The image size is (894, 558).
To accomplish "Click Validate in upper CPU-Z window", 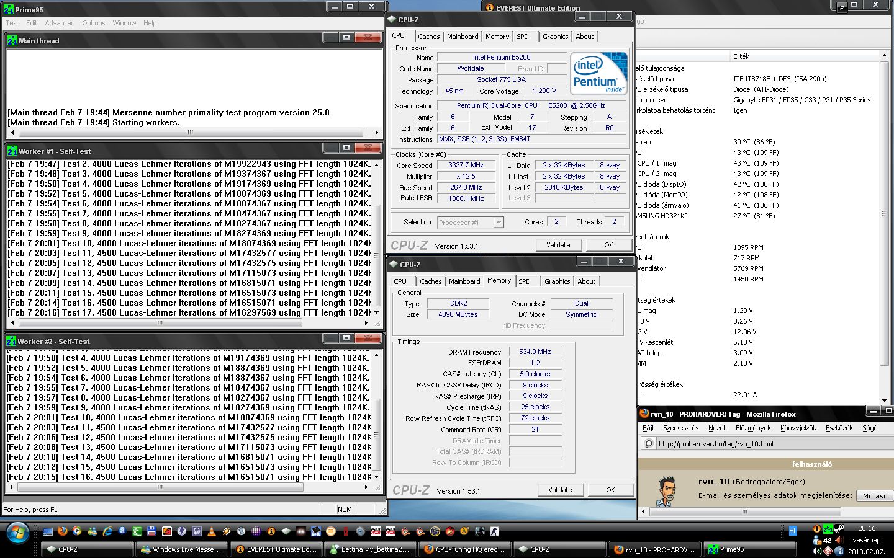I will point(558,245).
